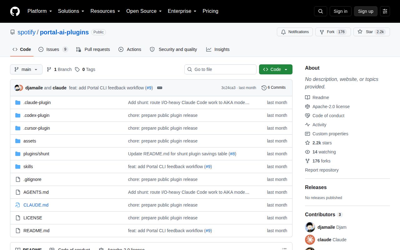Open the skills folder

tap(28, 167)
